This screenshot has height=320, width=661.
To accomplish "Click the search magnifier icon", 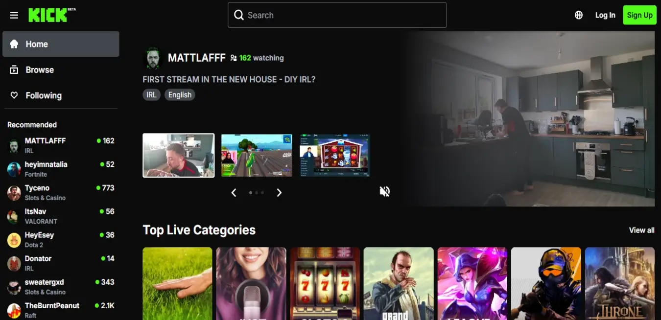I will coord(239,15).
